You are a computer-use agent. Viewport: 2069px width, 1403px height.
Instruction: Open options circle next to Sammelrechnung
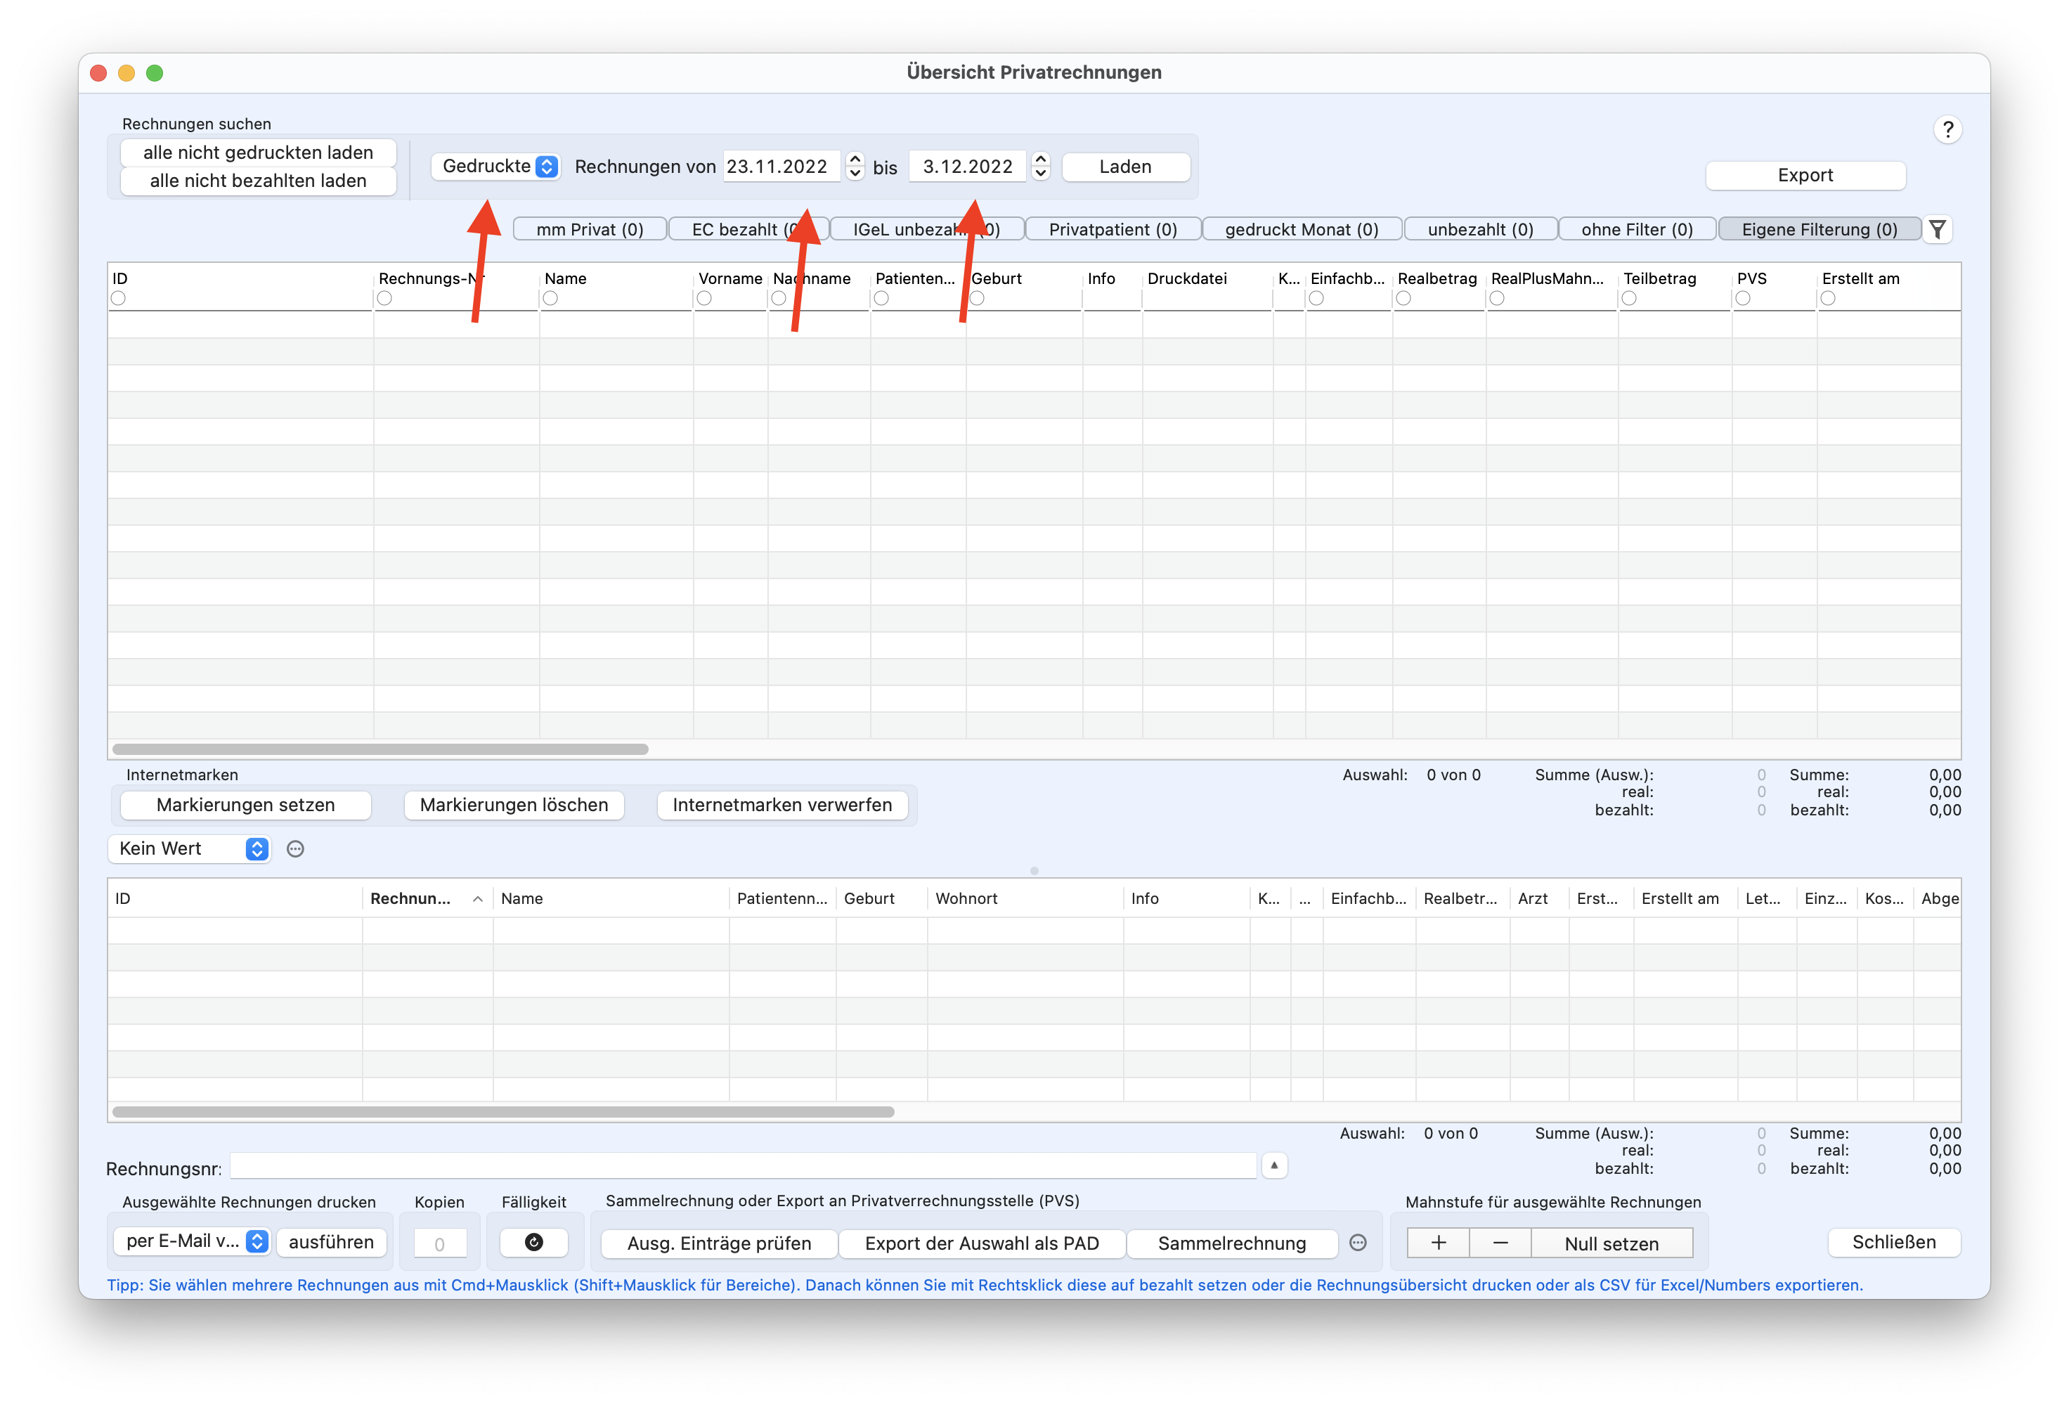[1358, 1243]
